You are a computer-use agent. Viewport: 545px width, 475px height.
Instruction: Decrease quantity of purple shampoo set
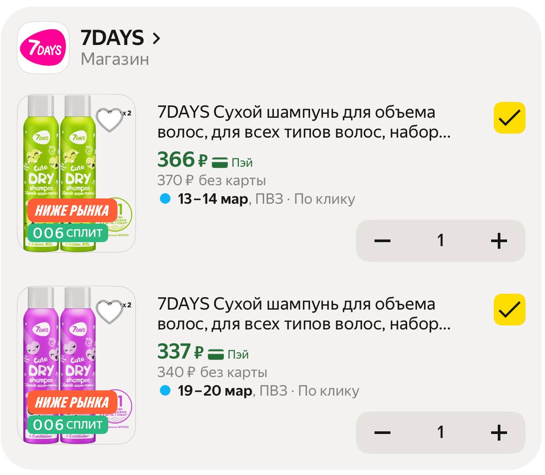click(382, 433)
